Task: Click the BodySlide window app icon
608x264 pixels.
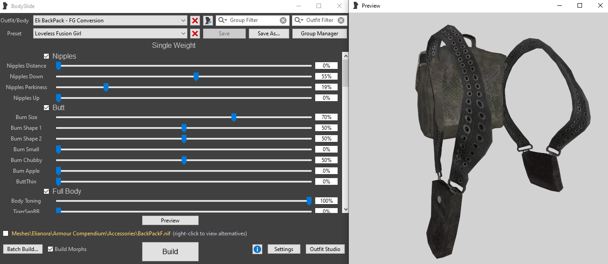Action: [5, 6]
